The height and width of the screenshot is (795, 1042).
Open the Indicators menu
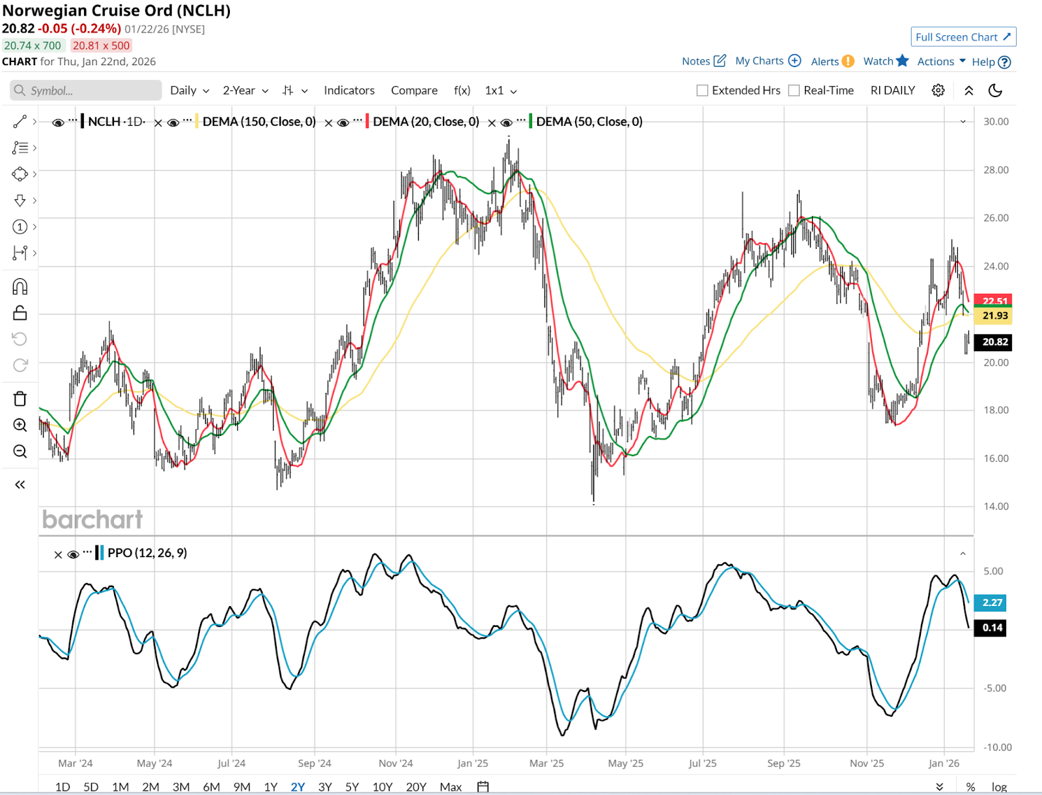(349, 91)
